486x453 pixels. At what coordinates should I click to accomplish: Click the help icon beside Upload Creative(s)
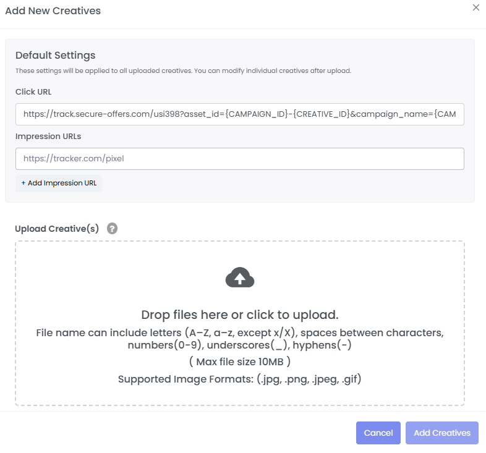point(112,229)
